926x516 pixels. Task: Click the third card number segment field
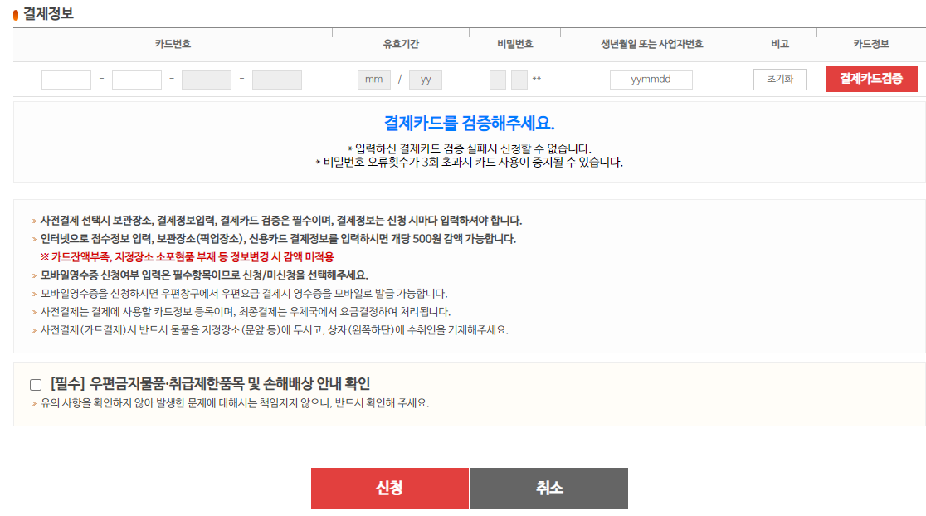(x=206, y=79)
